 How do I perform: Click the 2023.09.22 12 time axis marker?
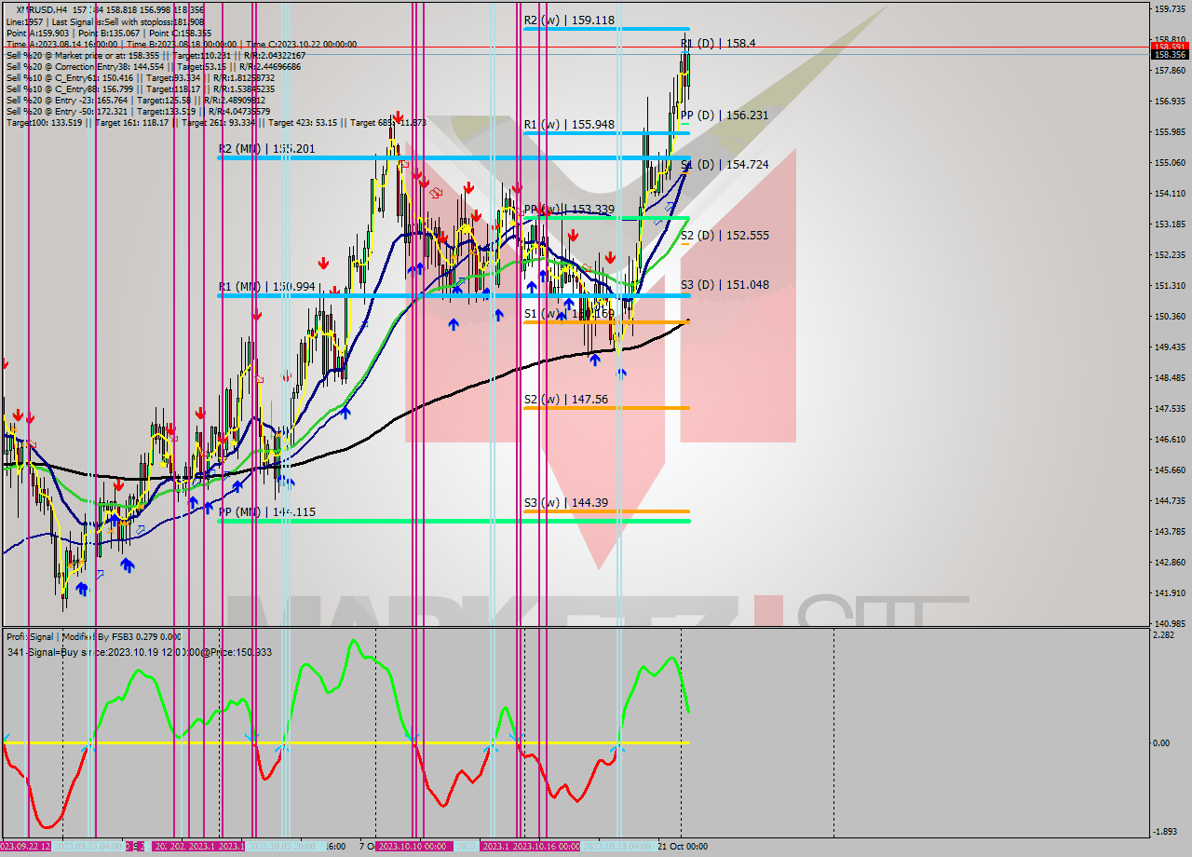point(24,847)
